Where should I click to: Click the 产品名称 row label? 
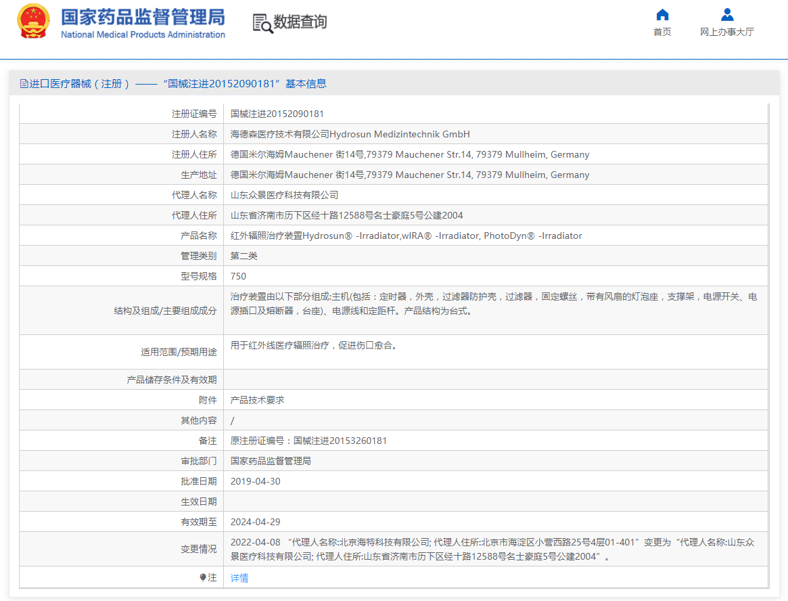click(199, 236)
